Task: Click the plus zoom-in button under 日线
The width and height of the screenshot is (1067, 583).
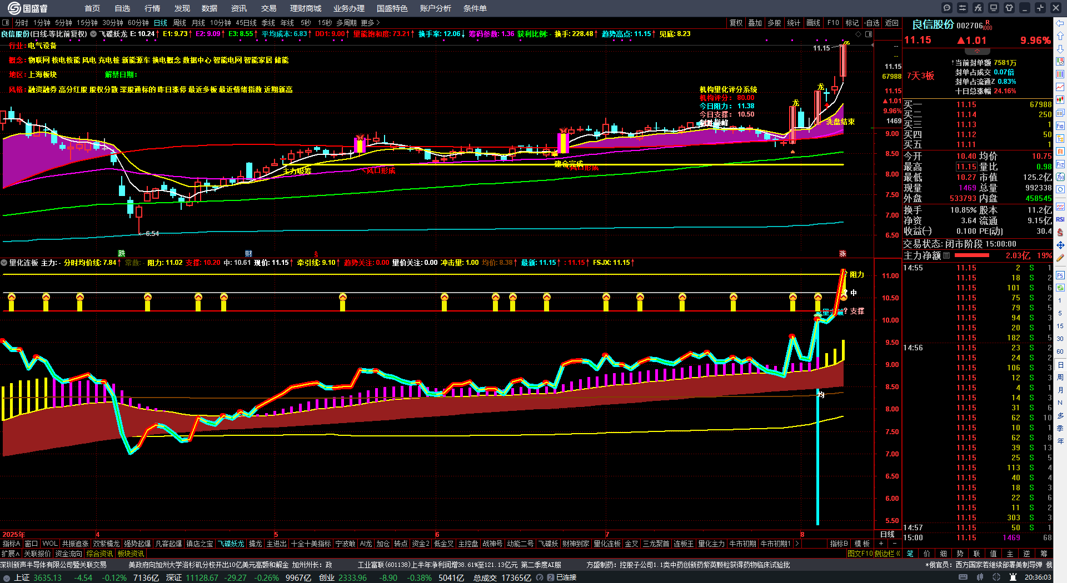Action: (881, 544)
